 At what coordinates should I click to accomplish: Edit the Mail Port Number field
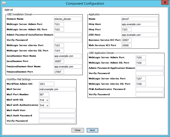pyautogui.click(x=44, y=95)
